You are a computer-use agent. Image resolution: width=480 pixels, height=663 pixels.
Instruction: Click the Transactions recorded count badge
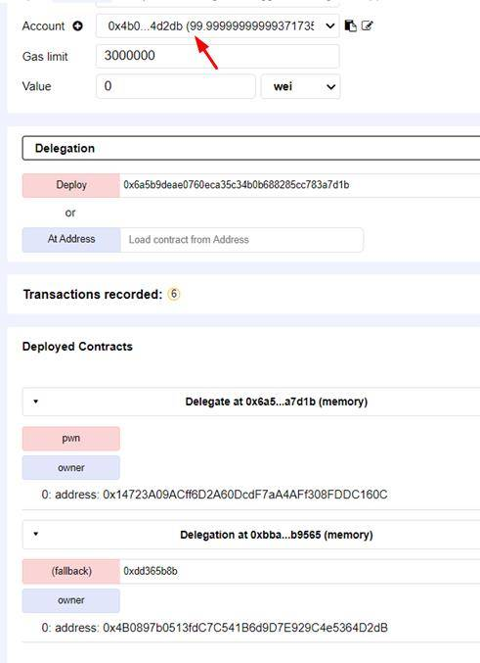pyautogui.click(x=173, y=294)
